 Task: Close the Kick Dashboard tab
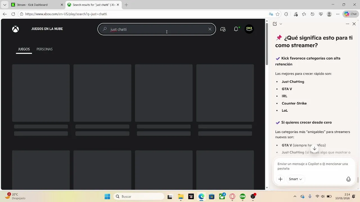click(x=62, y=5)
